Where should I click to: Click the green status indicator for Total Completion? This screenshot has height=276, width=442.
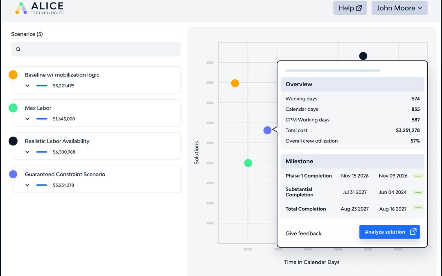click(418, 207)
